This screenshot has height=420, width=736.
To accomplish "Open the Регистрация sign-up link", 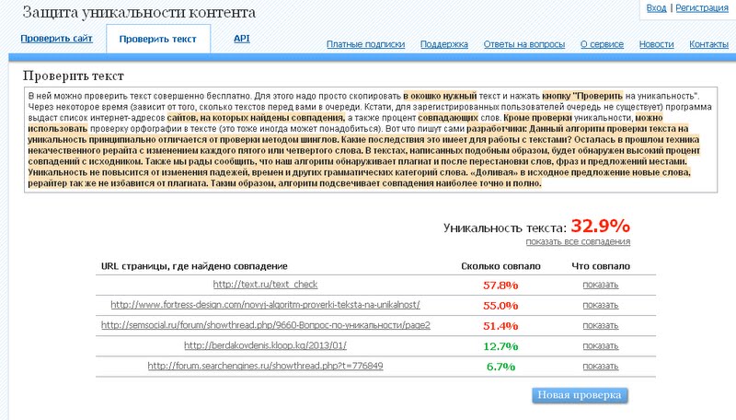I will pyautogui.click(x=702, y=8).
